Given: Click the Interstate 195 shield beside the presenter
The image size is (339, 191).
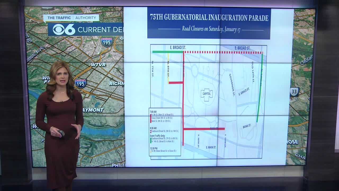Looking at the screenshot, I should 80,83.
